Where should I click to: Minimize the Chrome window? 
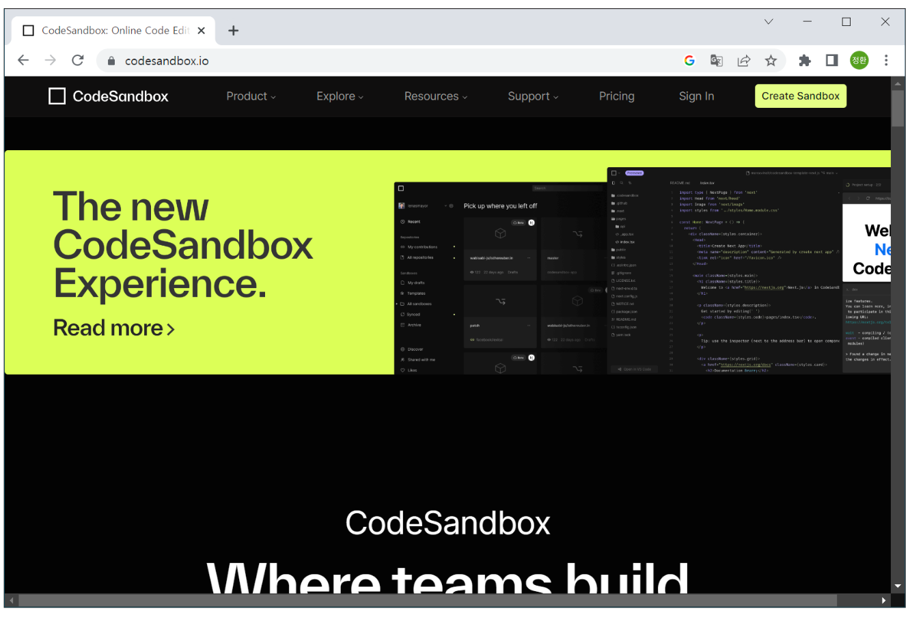point(808,22)
